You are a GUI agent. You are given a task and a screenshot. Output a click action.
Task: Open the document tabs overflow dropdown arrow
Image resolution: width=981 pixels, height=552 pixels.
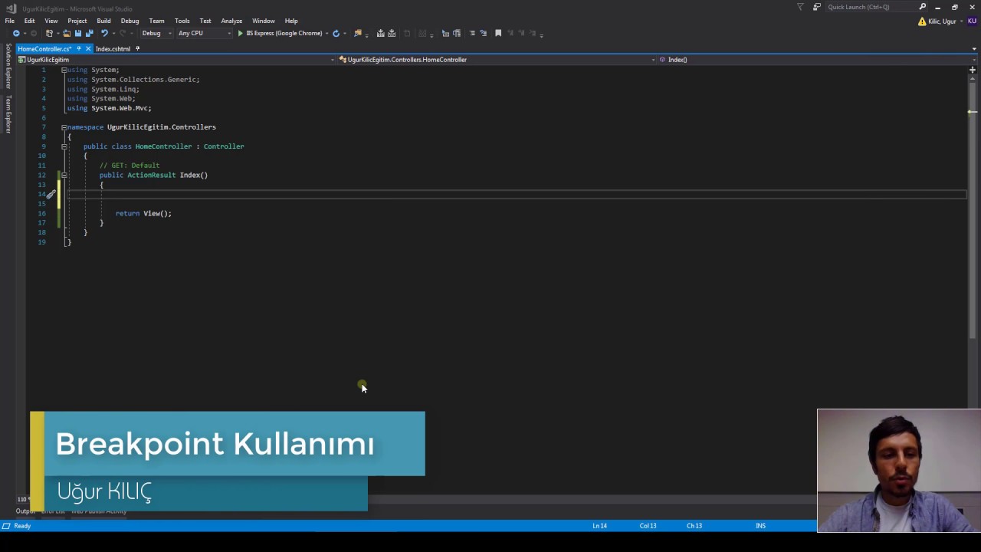[974, 49]
